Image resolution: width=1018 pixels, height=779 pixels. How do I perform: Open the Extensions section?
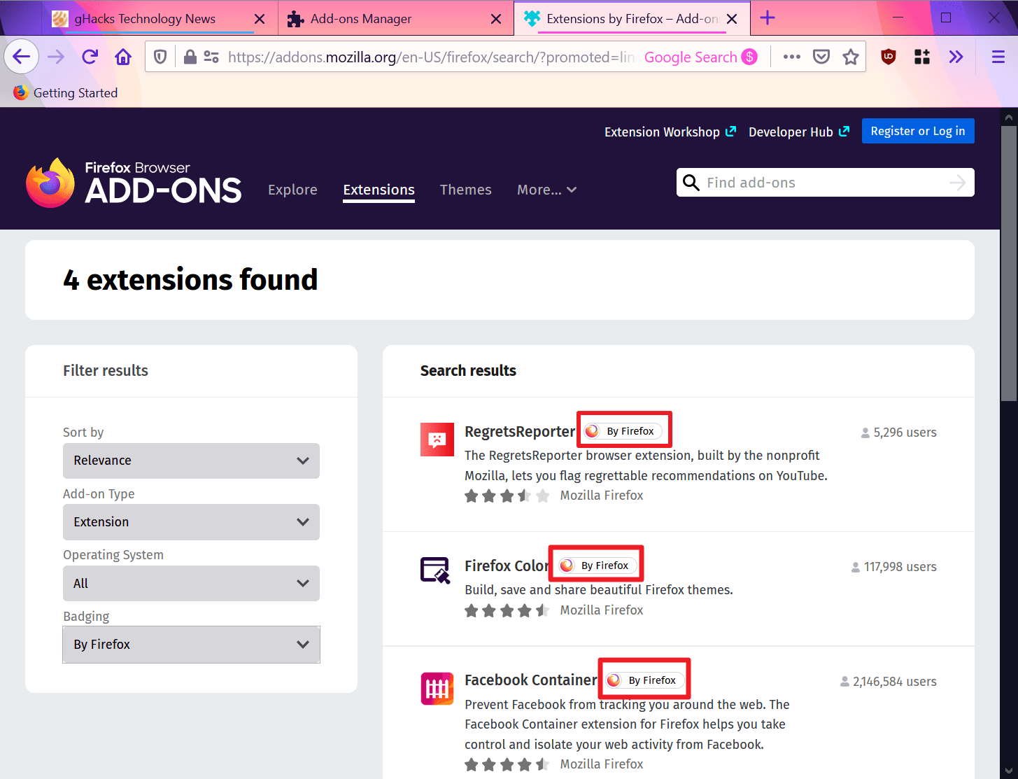tap(379, 190)
